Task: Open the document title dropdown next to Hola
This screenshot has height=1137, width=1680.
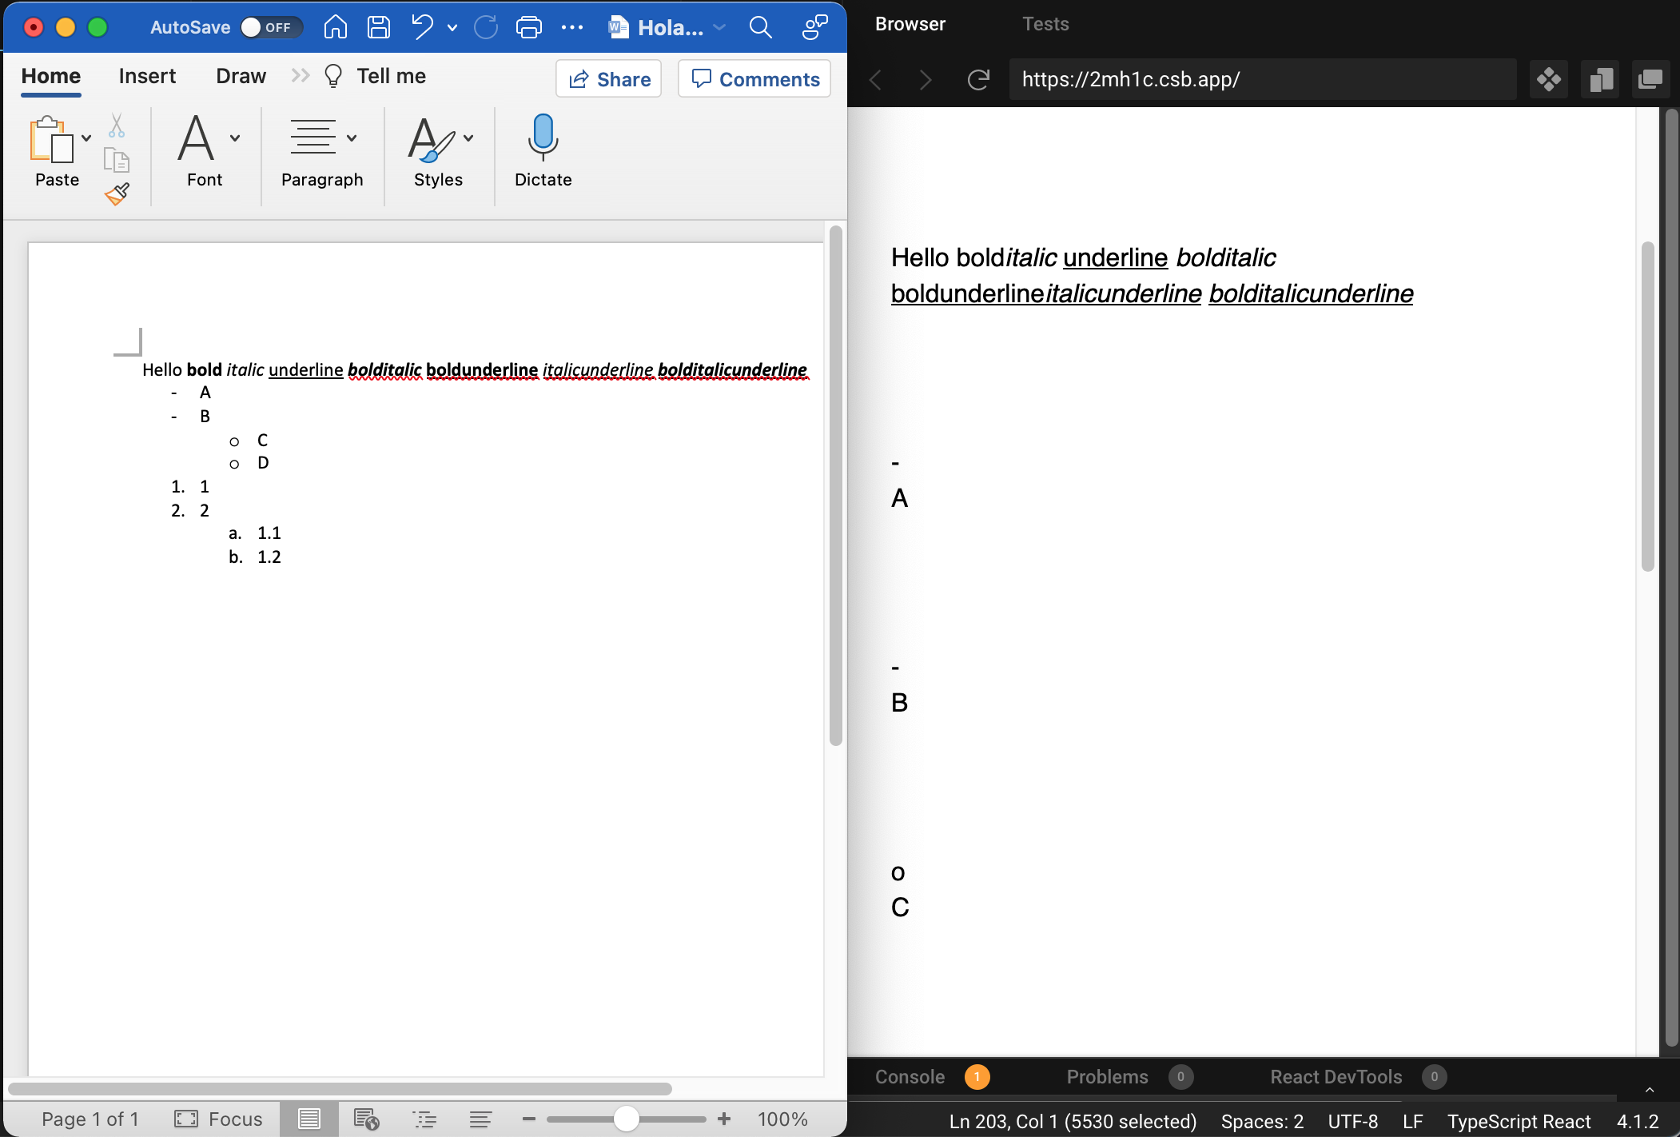Action: (720, 27)
